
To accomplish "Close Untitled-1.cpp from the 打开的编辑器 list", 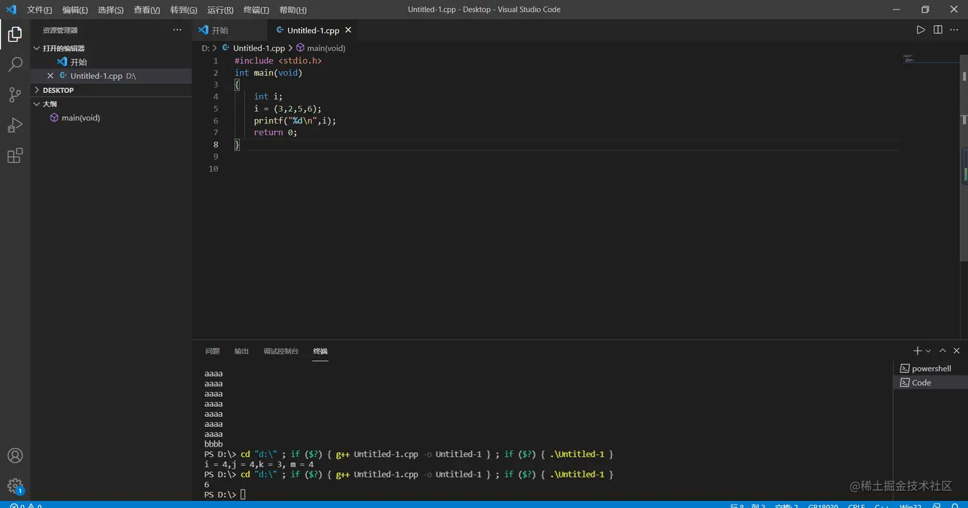I will [51, 76].
